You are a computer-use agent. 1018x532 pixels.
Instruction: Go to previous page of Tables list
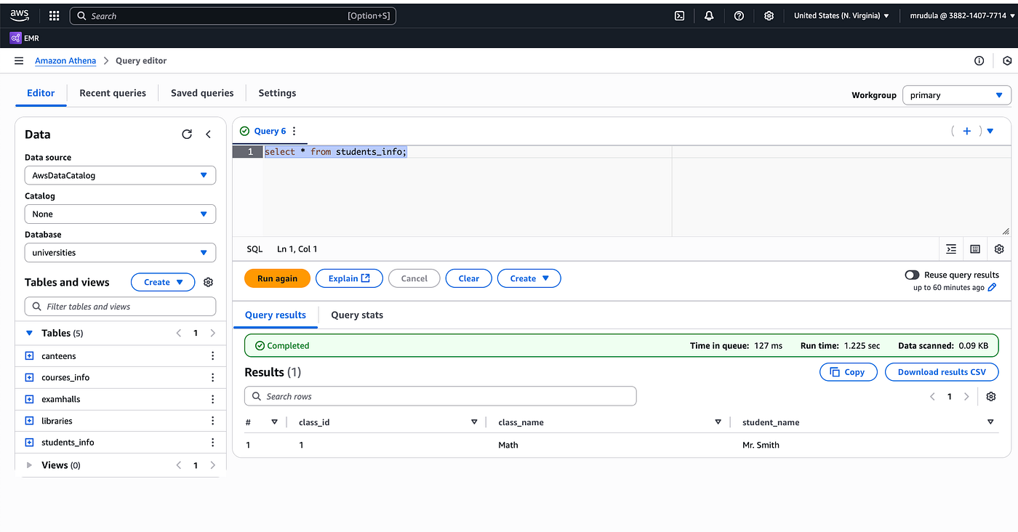[179, 333]
